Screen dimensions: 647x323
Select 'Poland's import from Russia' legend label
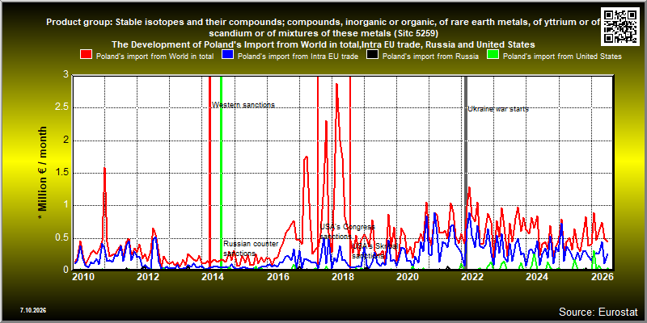(x=430, y=57)
